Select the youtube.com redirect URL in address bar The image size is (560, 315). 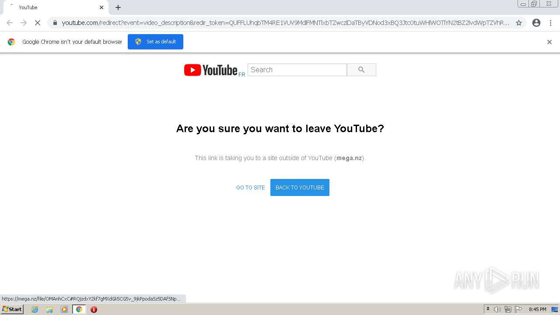point(285,23)
